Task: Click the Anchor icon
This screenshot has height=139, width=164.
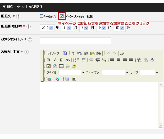Action: pos(152,60)
